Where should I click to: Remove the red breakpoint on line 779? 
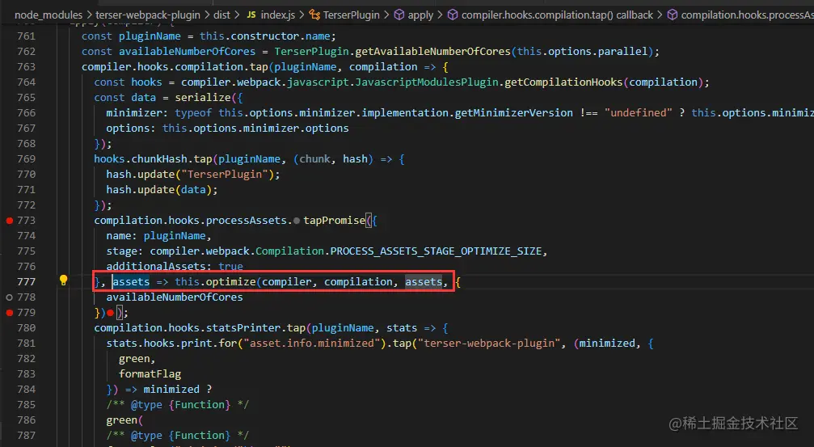10,313
